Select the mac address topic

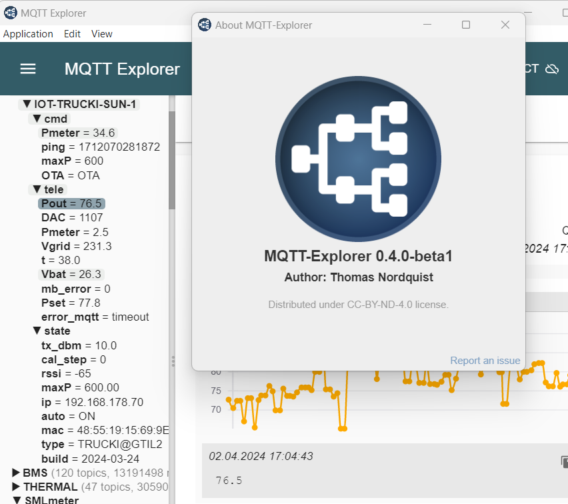105,430
